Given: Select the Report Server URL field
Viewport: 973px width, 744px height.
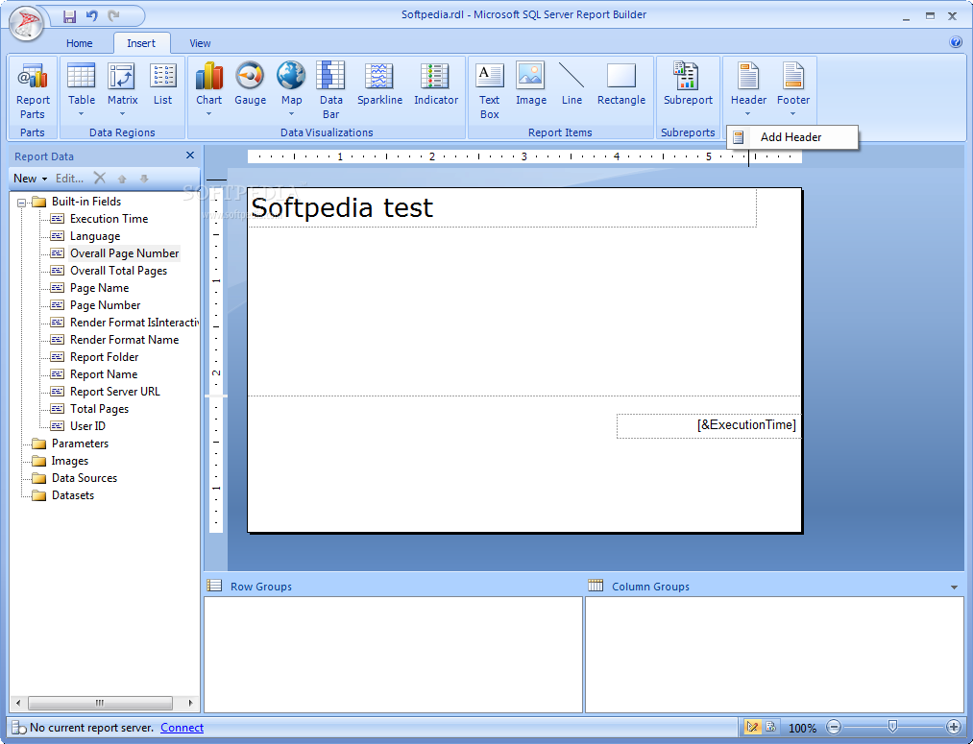Looking at the screenshot, I should tap(115, 392).
